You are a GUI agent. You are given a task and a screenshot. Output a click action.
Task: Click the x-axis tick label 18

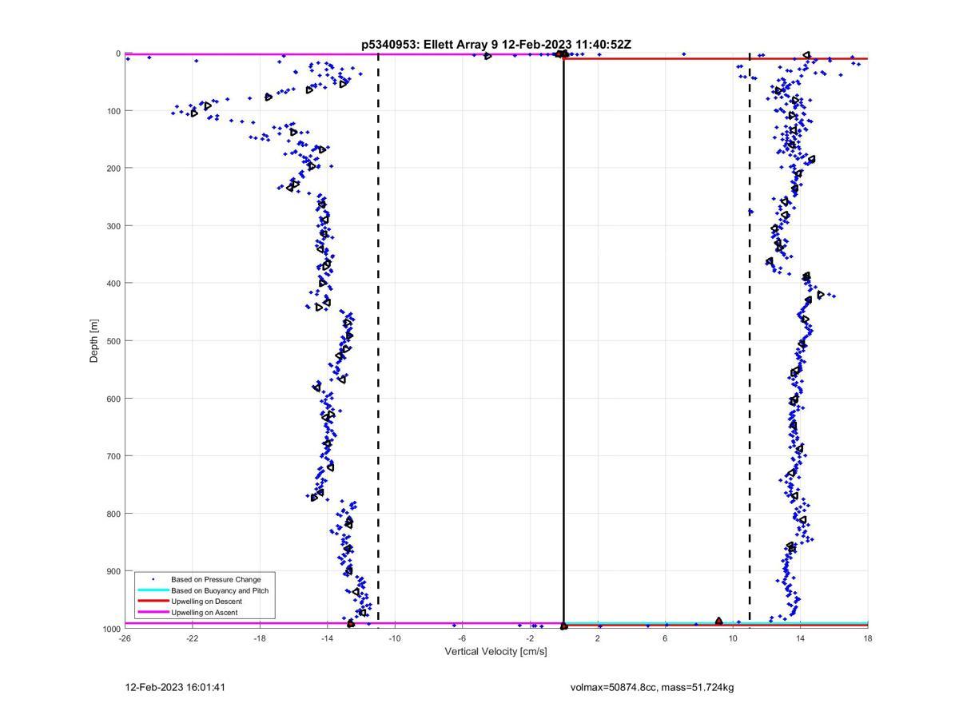point(868,638)
